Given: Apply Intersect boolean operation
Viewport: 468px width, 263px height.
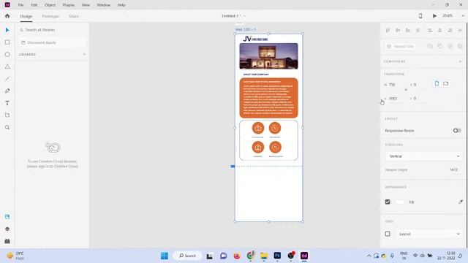Looking at the screenshot, I should pos(450,46).
